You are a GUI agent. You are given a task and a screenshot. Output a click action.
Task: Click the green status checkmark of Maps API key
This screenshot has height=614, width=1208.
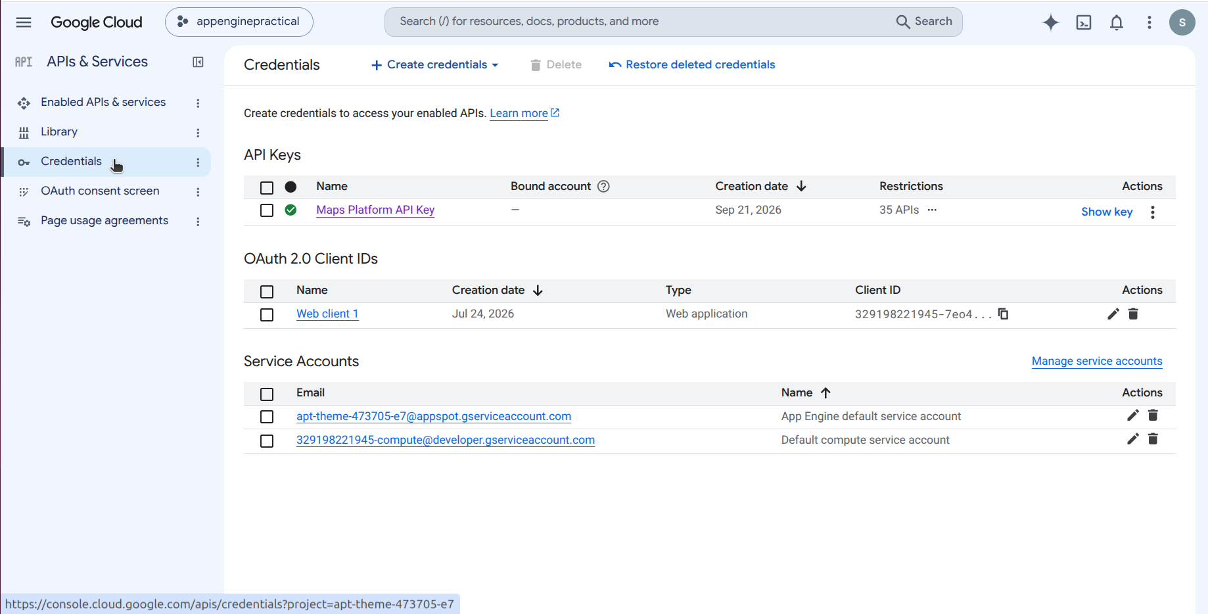(290, 210)
